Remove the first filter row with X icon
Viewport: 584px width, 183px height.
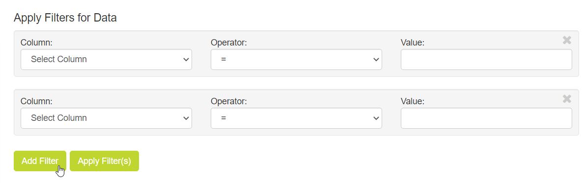coord(567,40)
